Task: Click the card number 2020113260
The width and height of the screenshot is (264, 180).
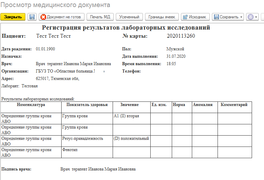Action: point(181,36)
